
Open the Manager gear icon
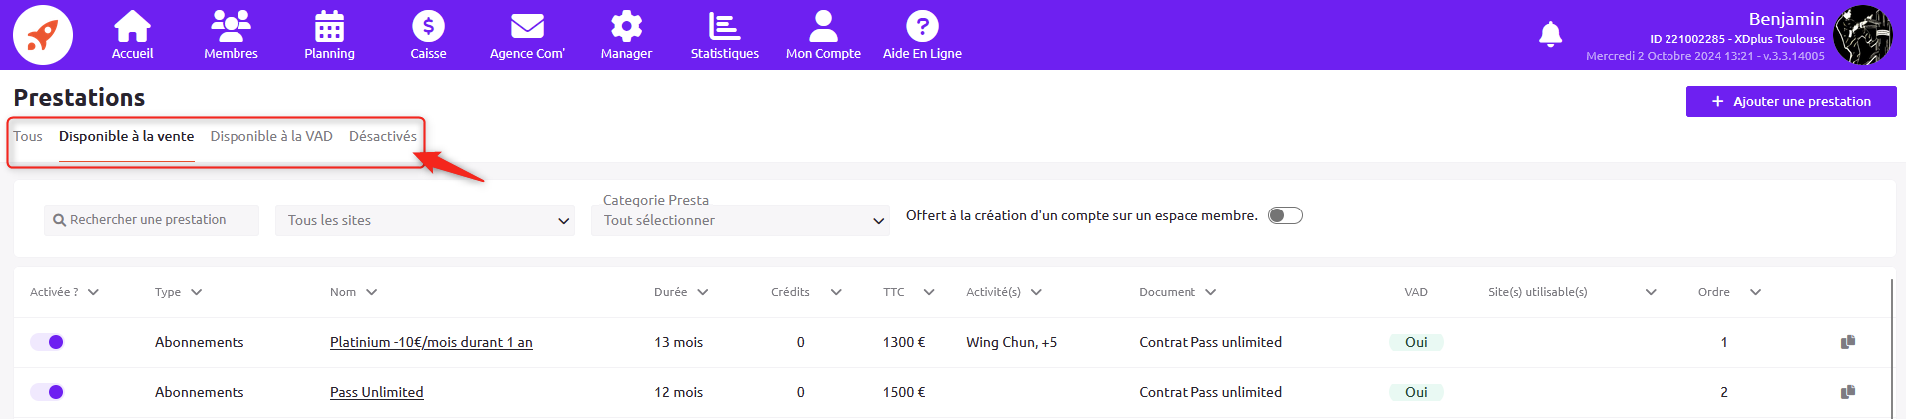626,27
